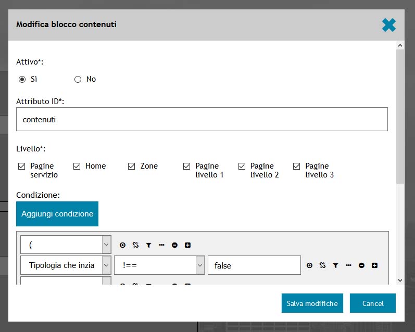Click the Attributo ID field containing contenuti
Image resolution: width=415 pixels, height=332 pixels.
(x=202, y=119)
